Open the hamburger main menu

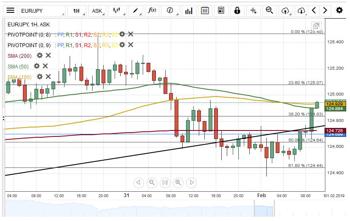tap(11, 11)
